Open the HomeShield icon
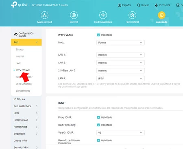This screenshot has height=149, width=183. pos(132,15)
